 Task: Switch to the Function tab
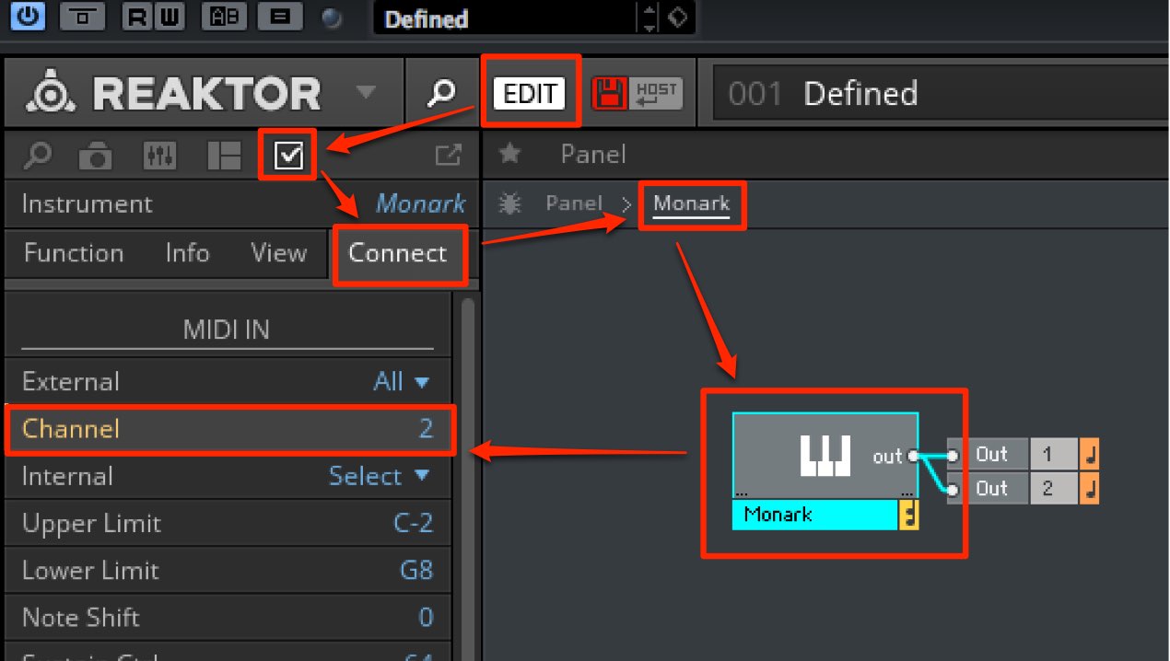pyautogui.click(x=74, y=253)
